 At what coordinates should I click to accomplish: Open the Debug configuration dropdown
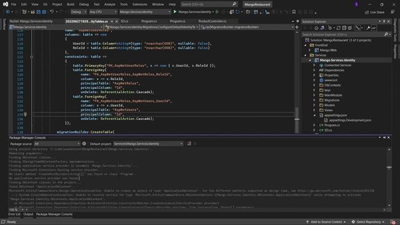click(x=78, y=12)
